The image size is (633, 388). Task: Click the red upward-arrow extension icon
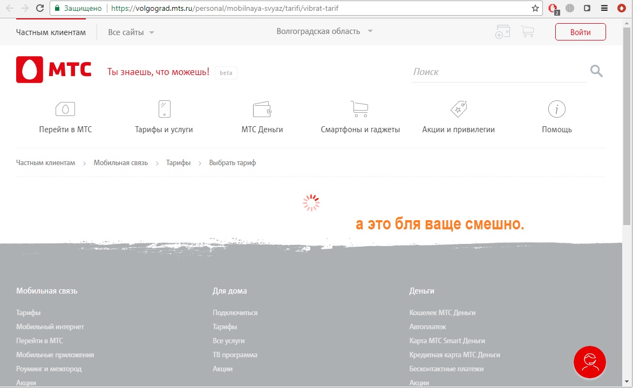point(622,8)
